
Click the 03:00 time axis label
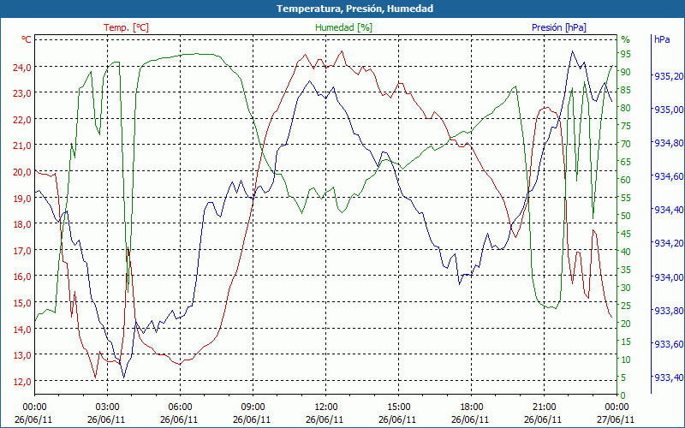point(107,407)
